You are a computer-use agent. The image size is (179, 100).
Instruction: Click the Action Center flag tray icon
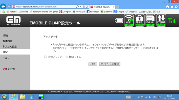click(142, 97)
